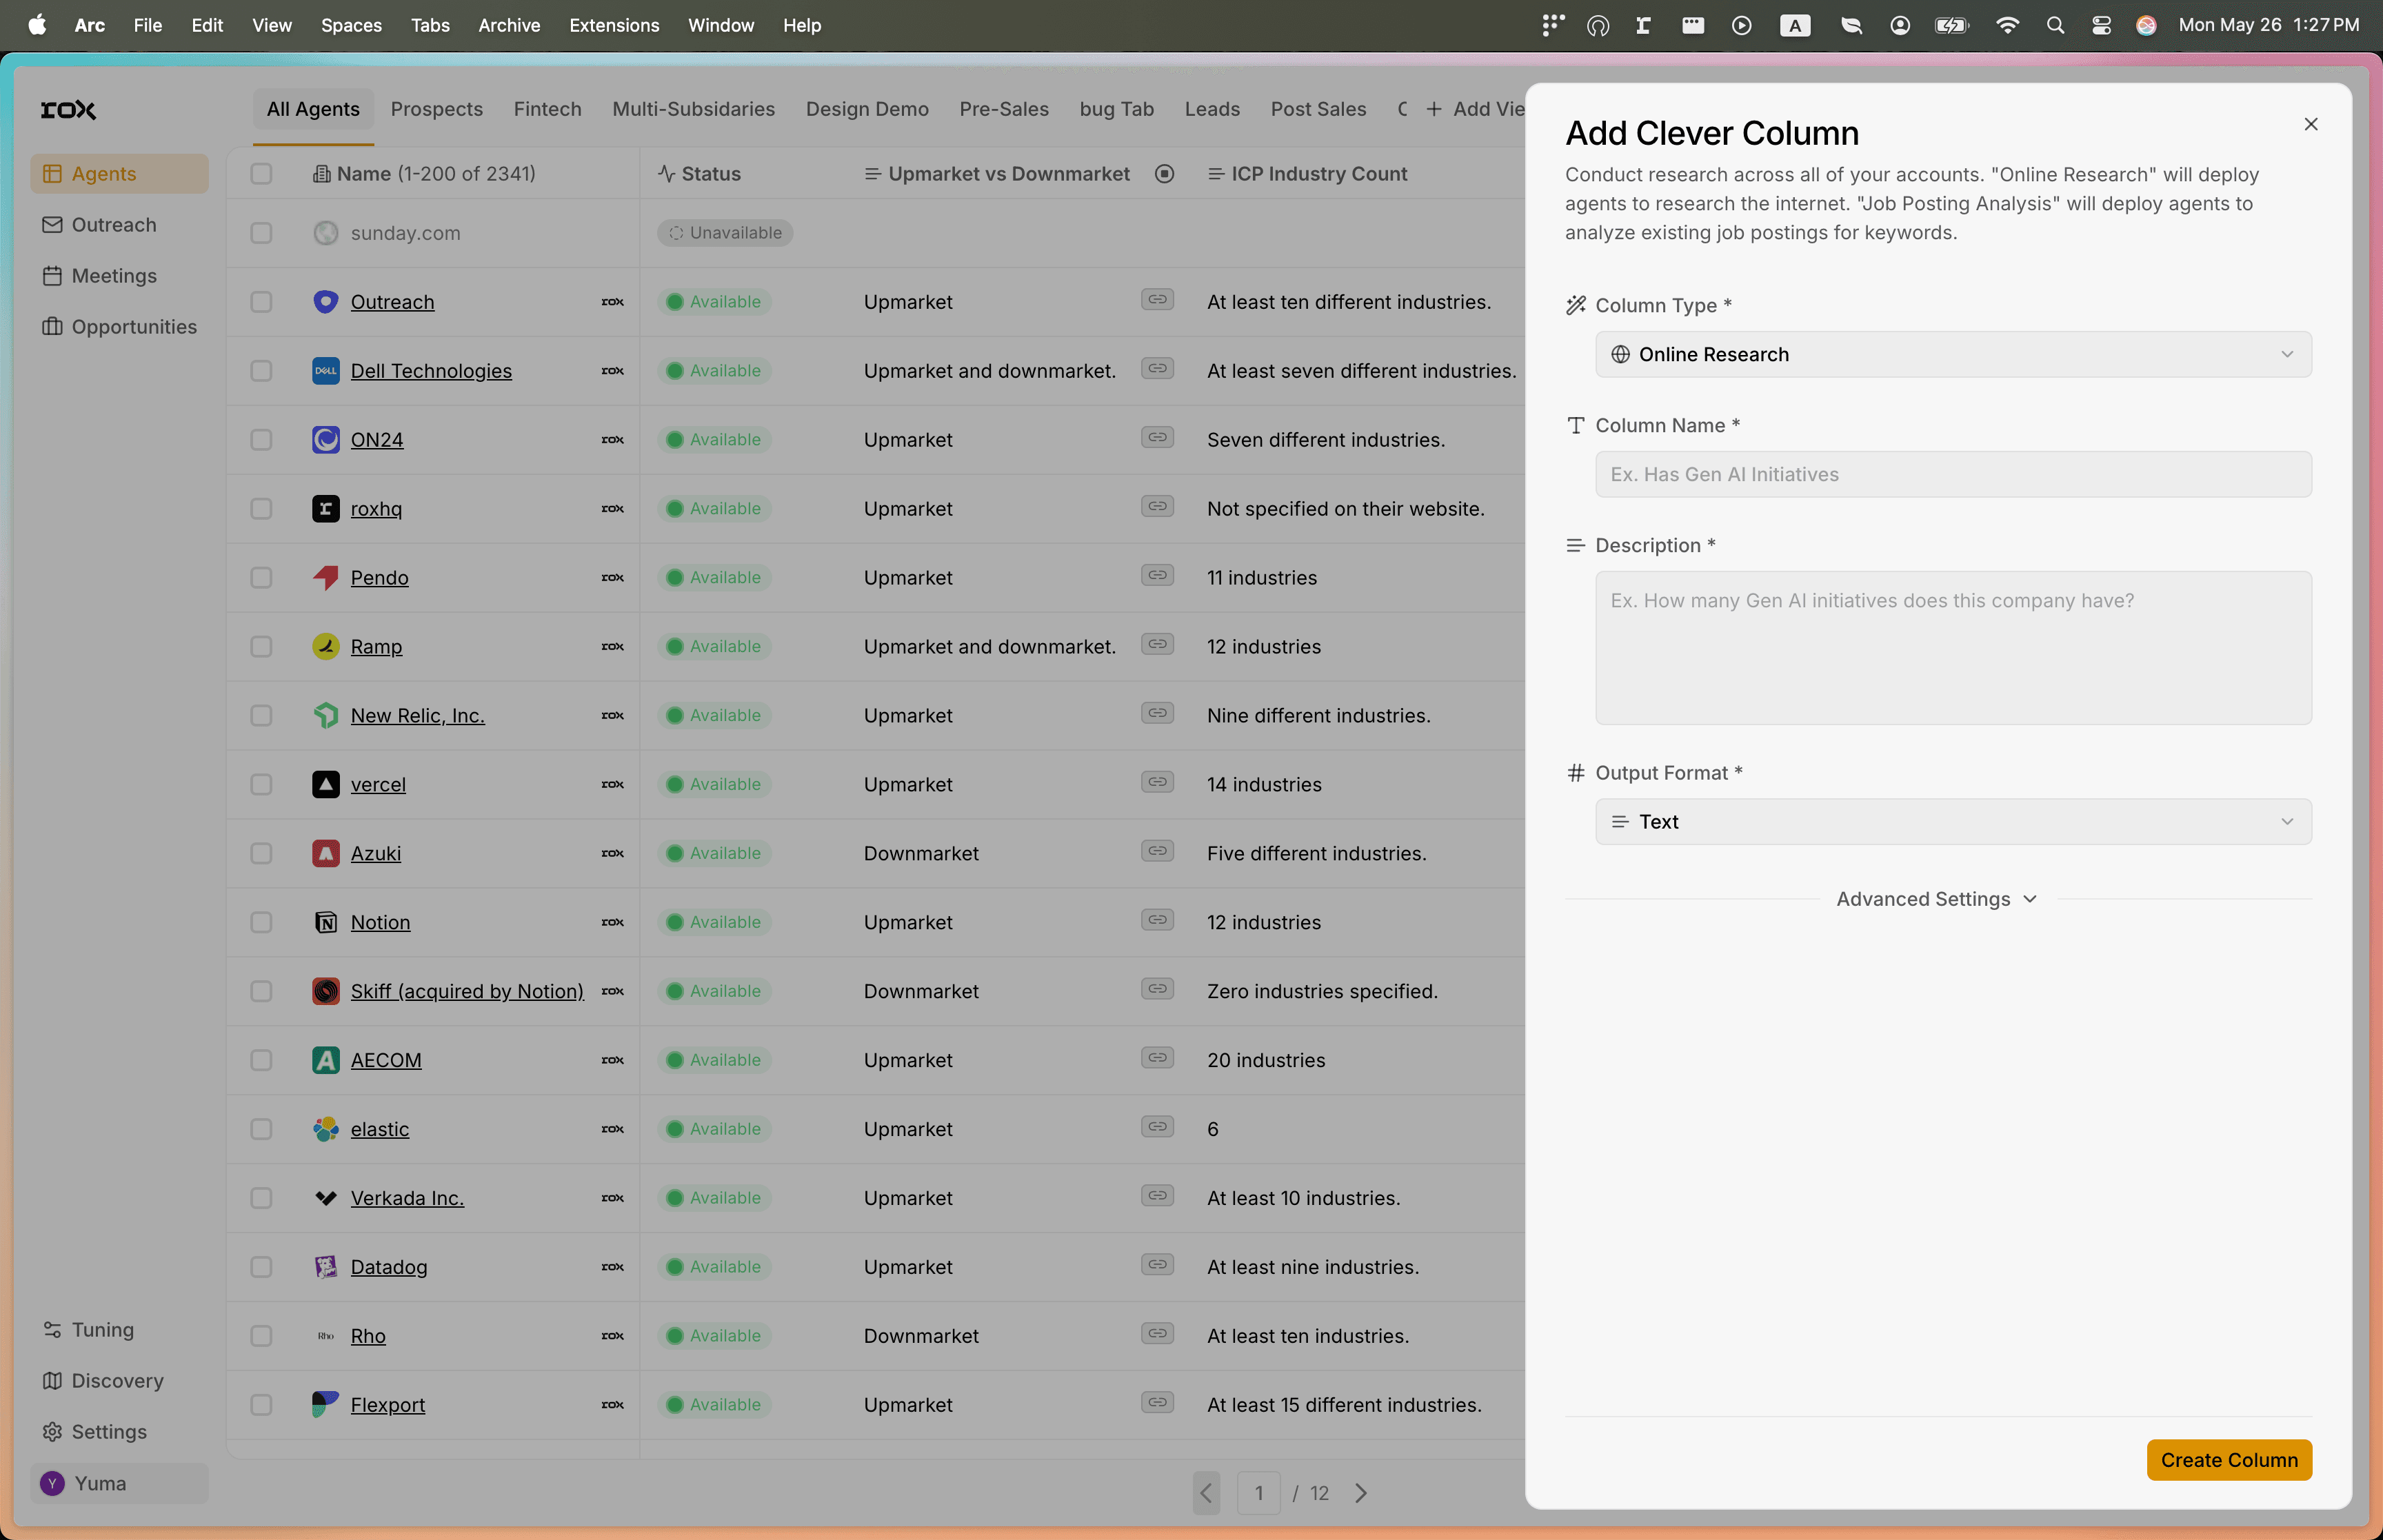Open the Column Type dropdown showing Online Research
This screenshot has height=1540, width=2383.
pos(1952,355)
